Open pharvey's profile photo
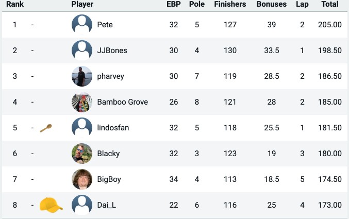 click(x=82, y=76)
